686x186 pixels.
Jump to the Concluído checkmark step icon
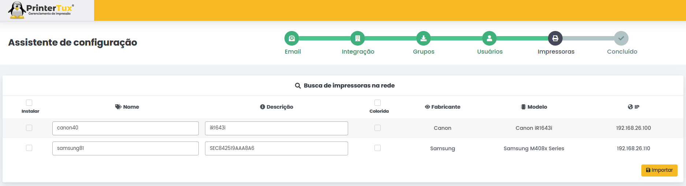click(621, 38)
